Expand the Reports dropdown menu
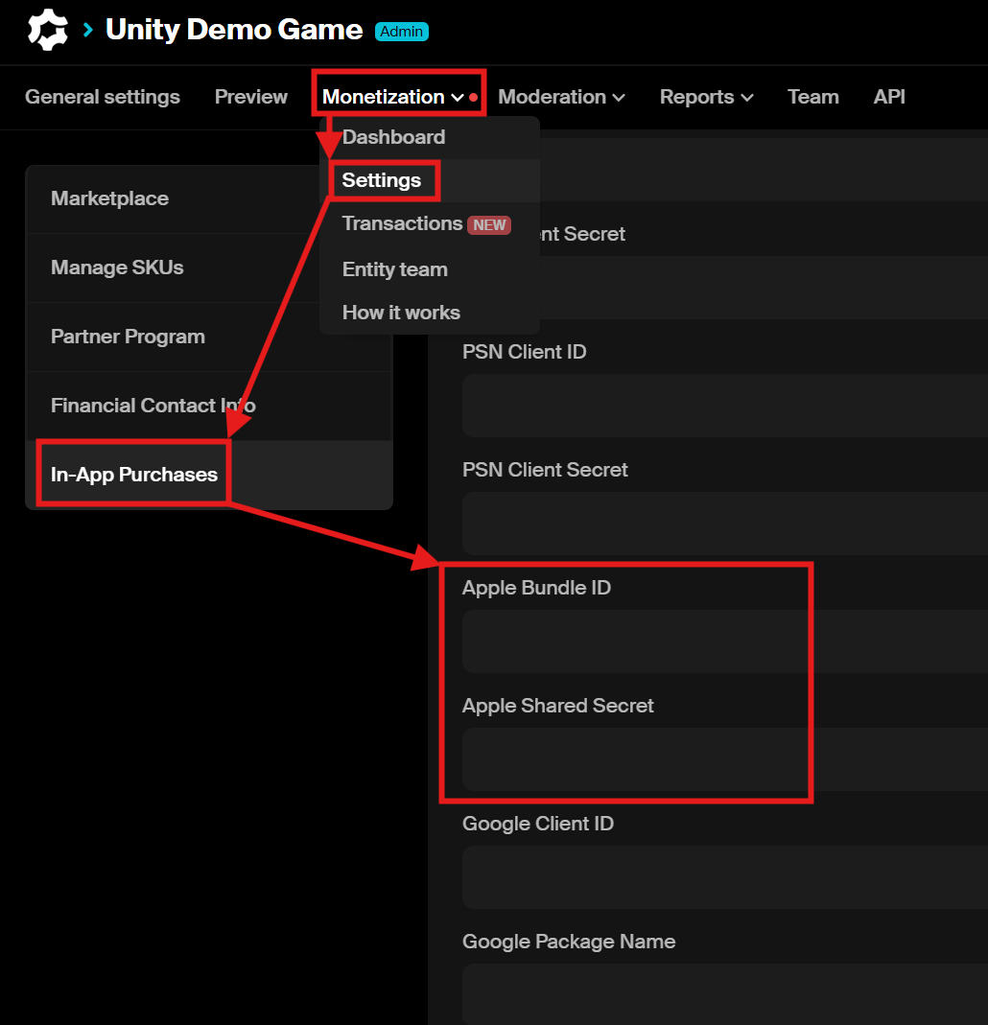 (706, 97)
